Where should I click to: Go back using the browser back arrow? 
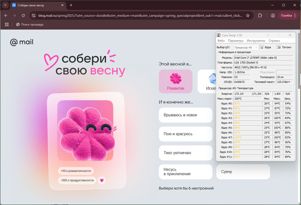coord(6,15)
